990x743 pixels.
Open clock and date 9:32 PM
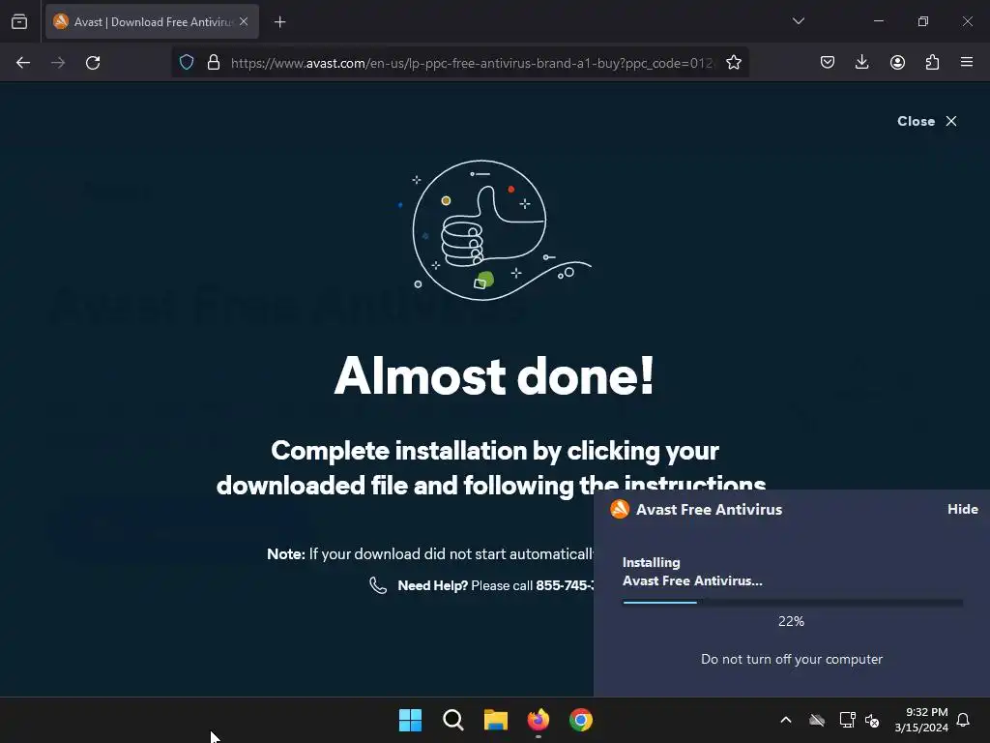pos(921,720)
